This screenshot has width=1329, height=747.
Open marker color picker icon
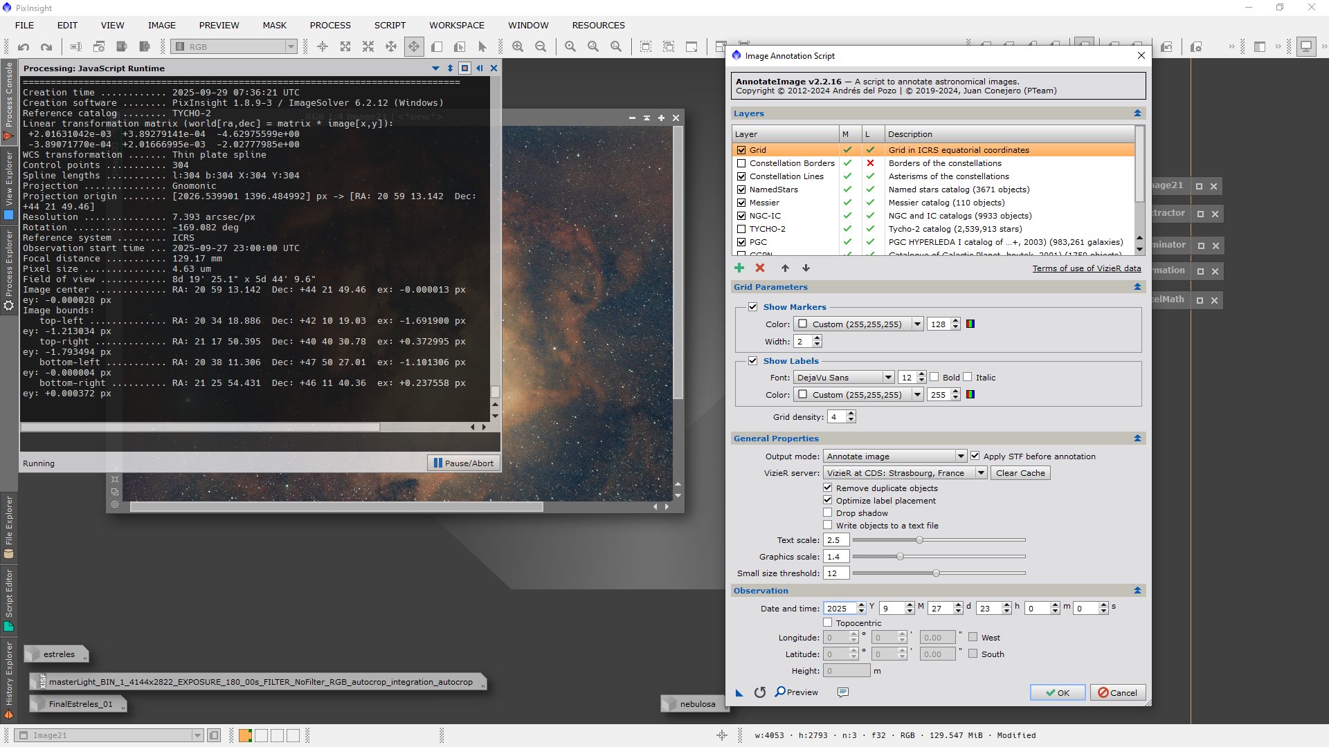coord(970,324)
